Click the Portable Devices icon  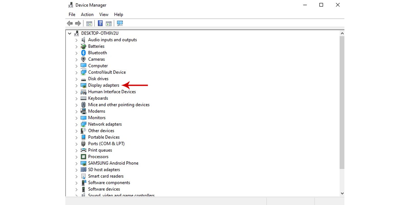(x=83, y=137)
